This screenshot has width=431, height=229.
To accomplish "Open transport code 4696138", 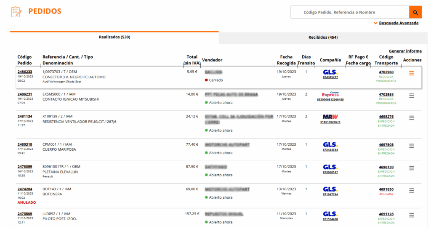I will click(386, 167).
